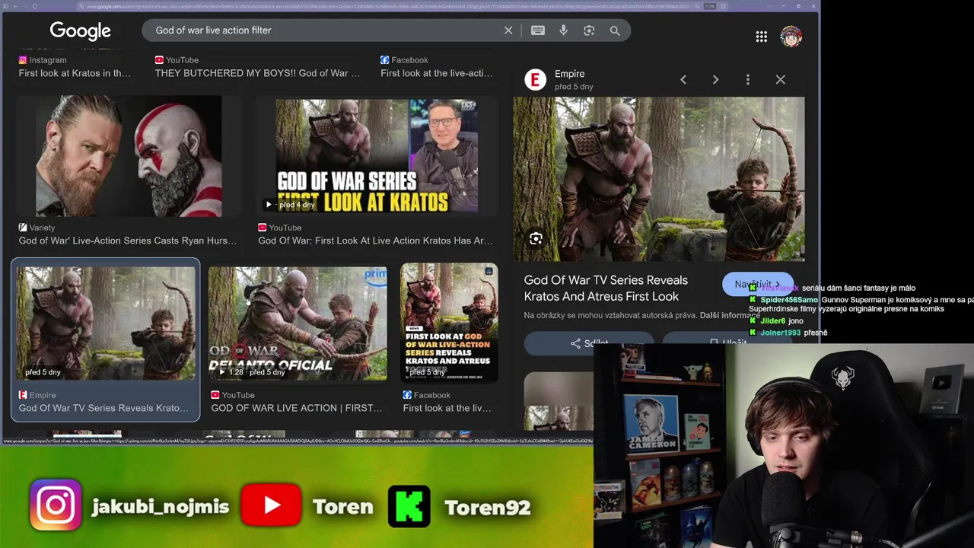This screenshot has height=548, width=974.
Task: Go to next image in preview panel
Action: coord(715,79)
